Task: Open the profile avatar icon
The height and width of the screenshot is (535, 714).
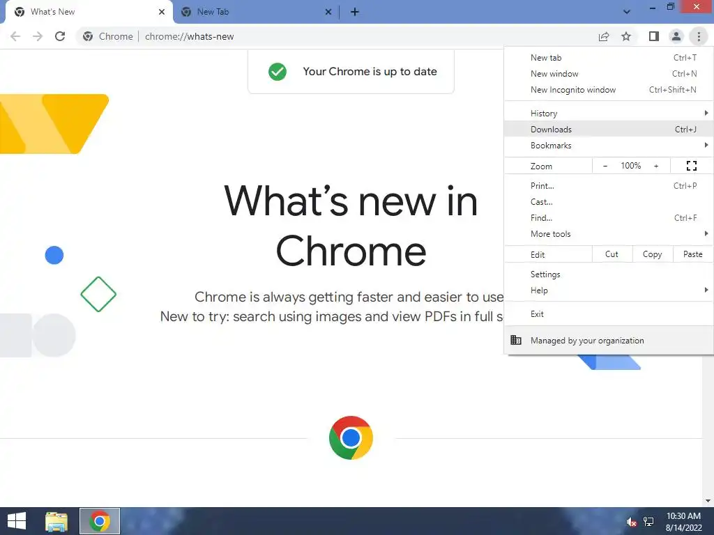Action: tap(676, 36)
